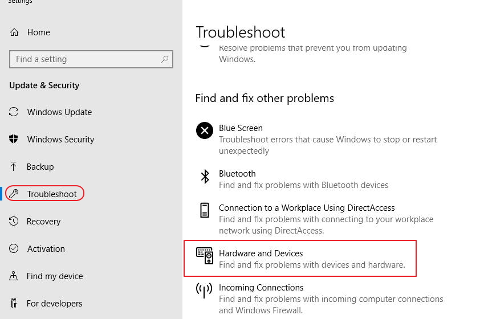Screen dimensions: 484x319
Task: Go to the Recovery settings page
Action: [43, 222]
